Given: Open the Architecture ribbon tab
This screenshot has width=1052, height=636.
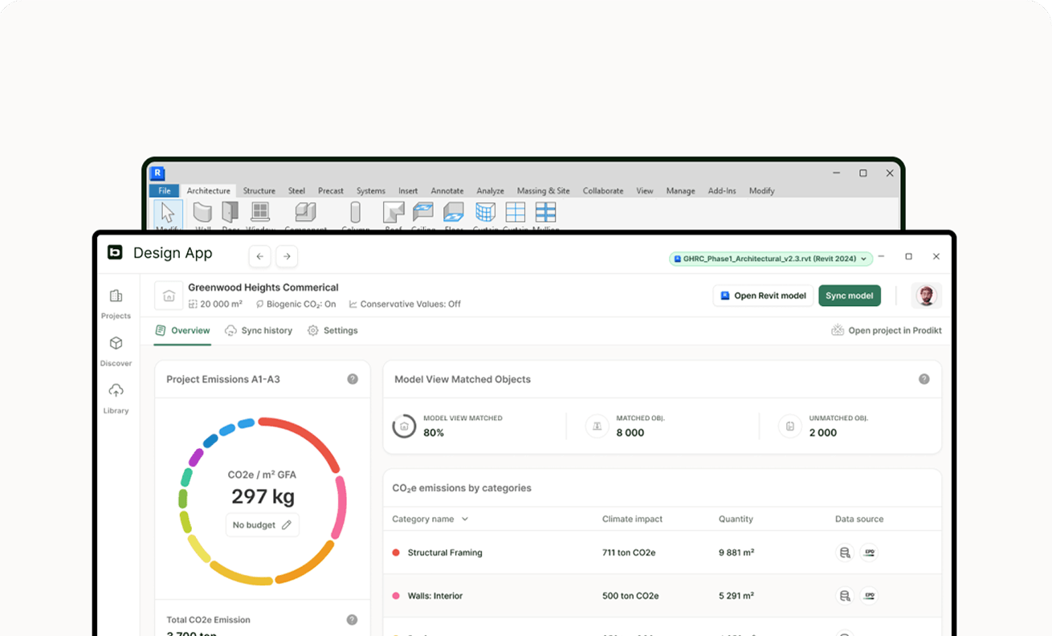Looking at the screenshot, I should pos(208,191).
